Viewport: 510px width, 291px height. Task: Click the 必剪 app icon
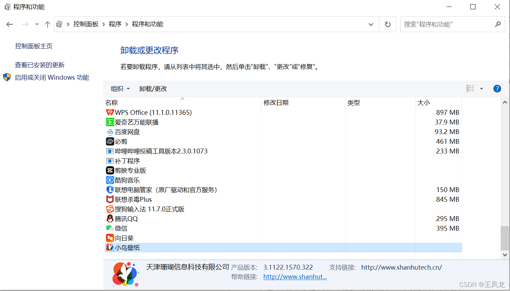coord(110,141)
